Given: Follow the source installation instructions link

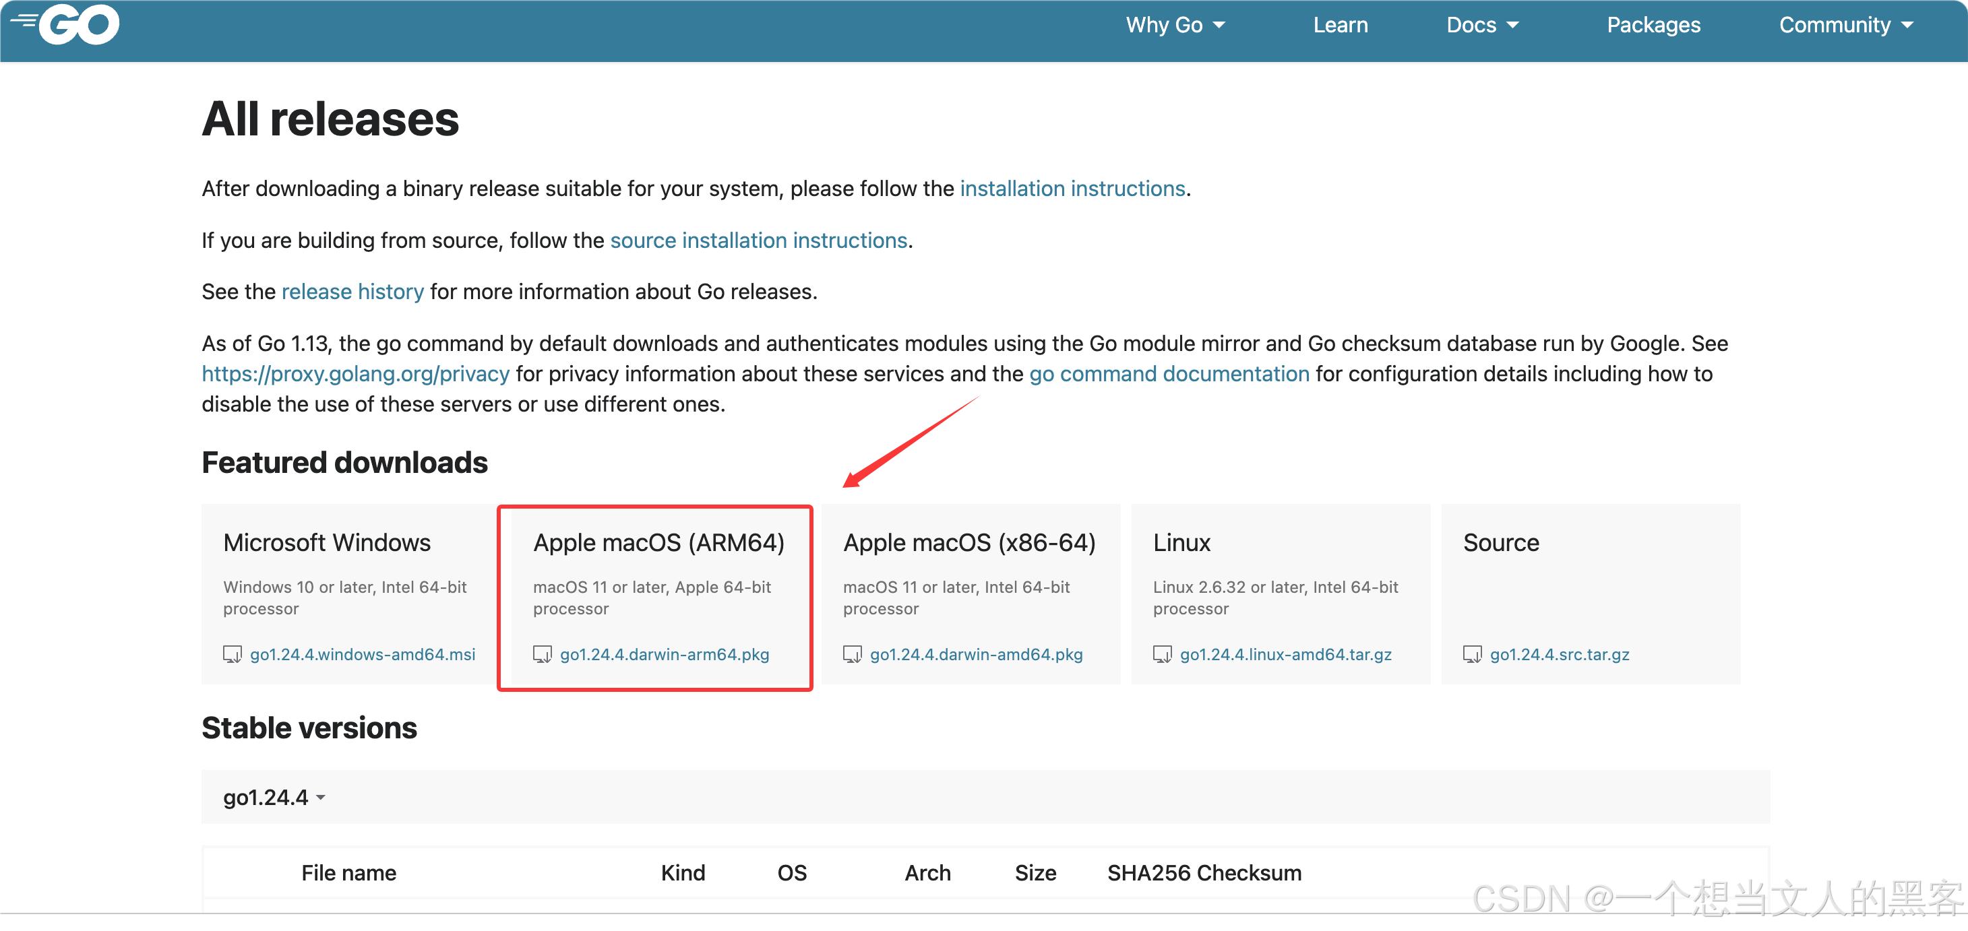Looking at the screenshot, I should (759, 240).
